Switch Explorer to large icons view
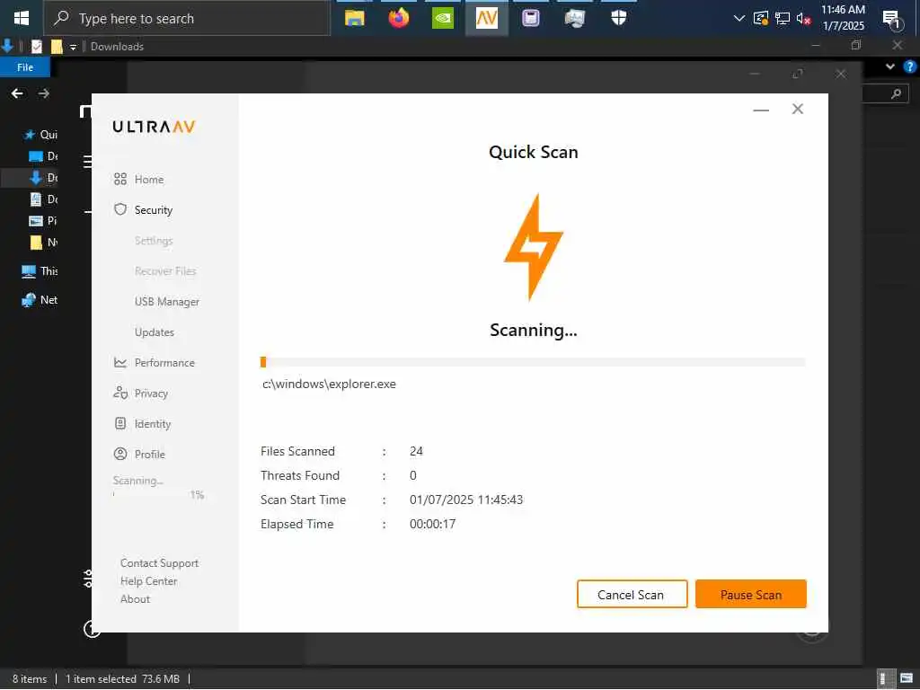Image resolution: width=920 pixels, height=690 pixels. point(907,678)
